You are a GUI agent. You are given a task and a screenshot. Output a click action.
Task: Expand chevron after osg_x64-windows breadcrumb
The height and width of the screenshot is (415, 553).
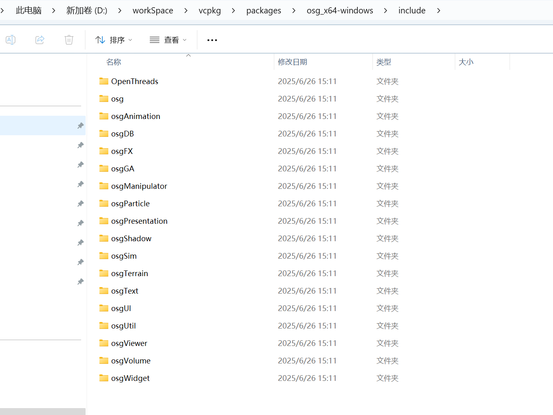[x=385, y=11]
